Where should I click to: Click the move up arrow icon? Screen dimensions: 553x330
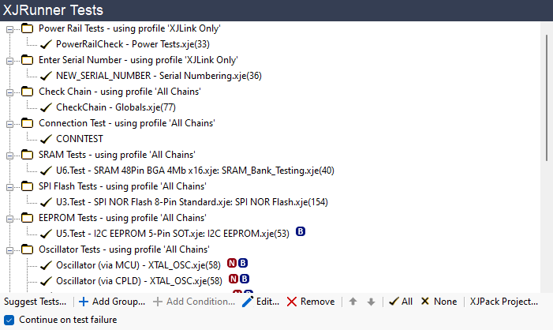pyautogui.click(x=353, y=302)
